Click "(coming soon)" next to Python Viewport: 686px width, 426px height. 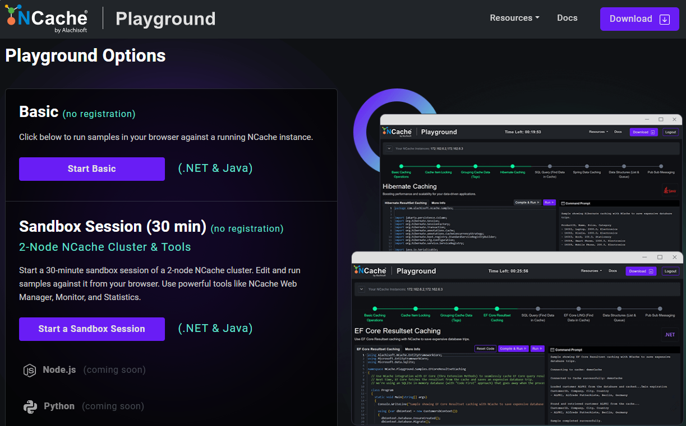(113, 406)
